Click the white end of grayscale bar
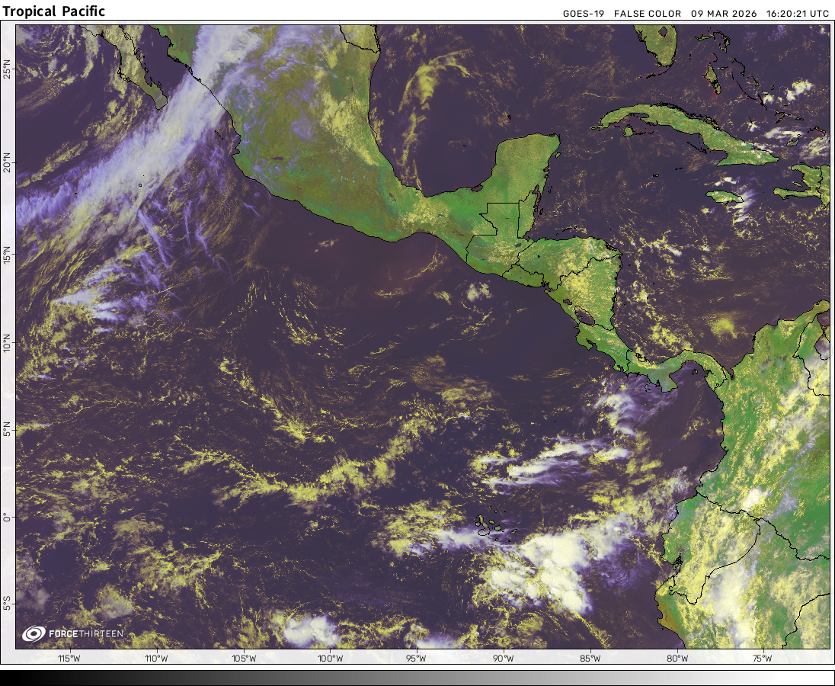 tap(823, 678)
